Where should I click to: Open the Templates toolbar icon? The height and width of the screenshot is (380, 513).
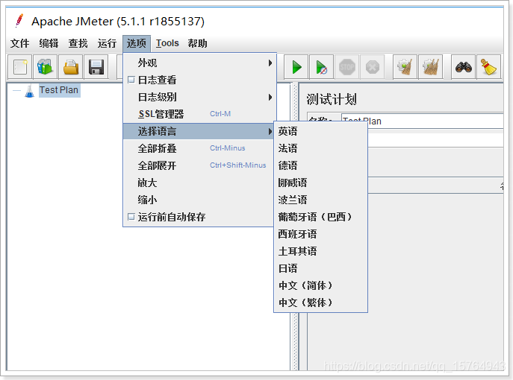45,67
